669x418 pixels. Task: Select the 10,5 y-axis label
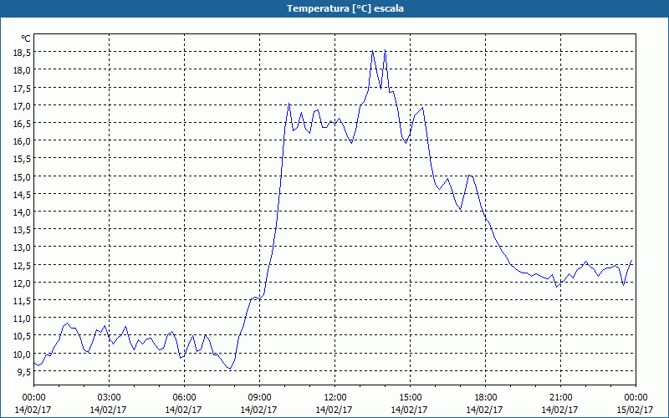click(x=22, y=336)
